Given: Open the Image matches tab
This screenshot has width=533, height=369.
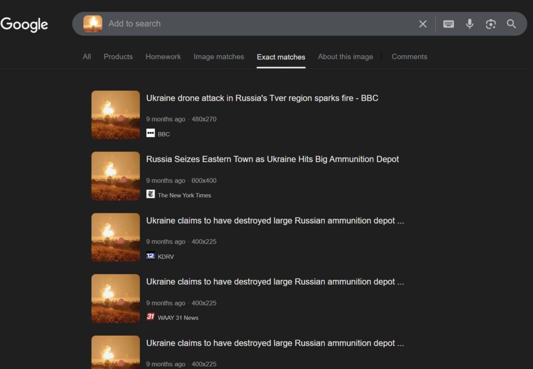Looking at the screenshot, I should (219, 57).
